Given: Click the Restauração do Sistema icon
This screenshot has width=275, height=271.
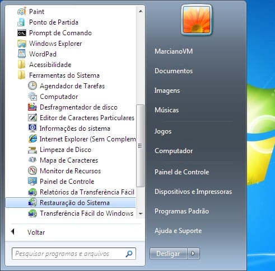Looking at the screenshot, I should click(x=32, y=203).
